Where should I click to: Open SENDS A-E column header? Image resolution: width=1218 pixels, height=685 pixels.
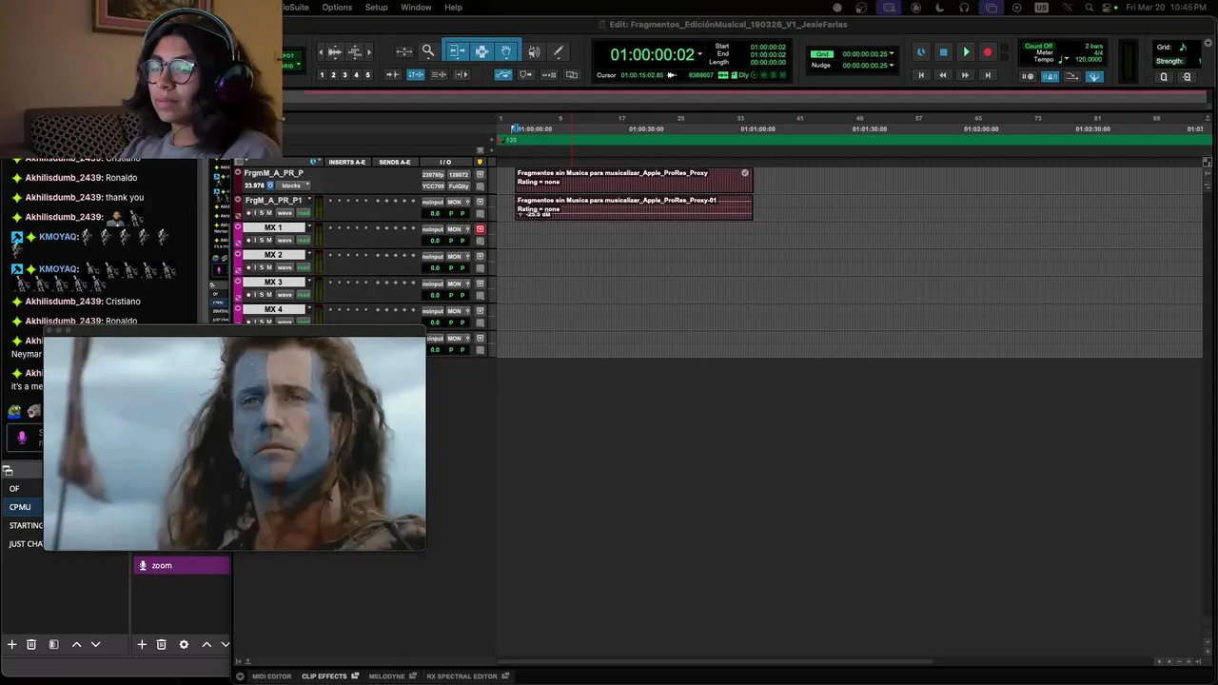pyautogui.click(x=395, y=162)
